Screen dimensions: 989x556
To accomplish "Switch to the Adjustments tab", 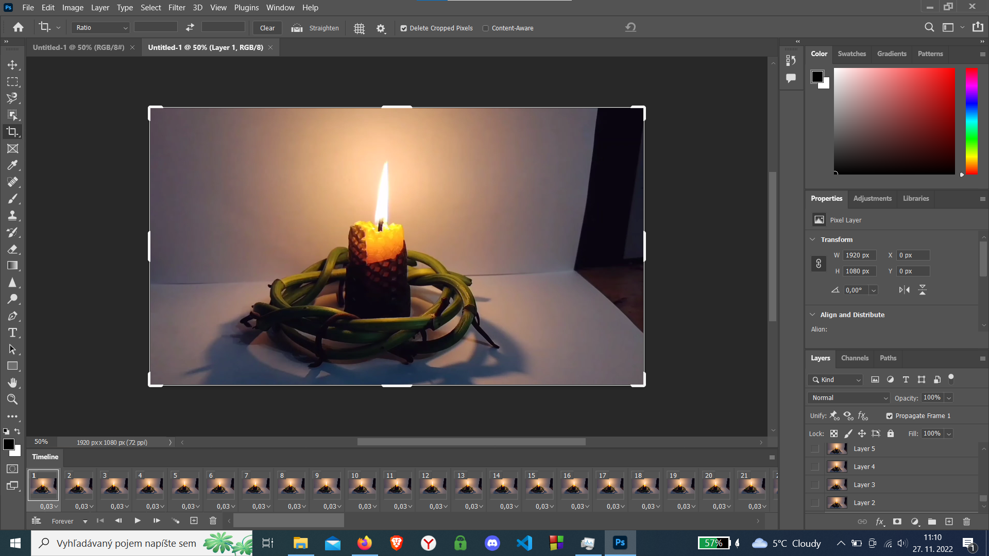I will (872, 198).
